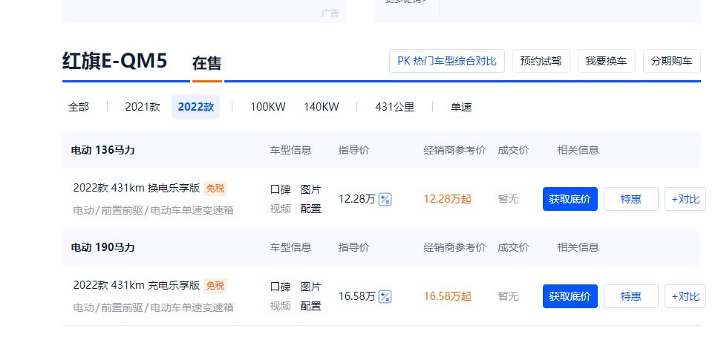724x346 pixels.
Task: Click guide price 16.58万 text
Action: pyautogui.click(x=357, y=296)
